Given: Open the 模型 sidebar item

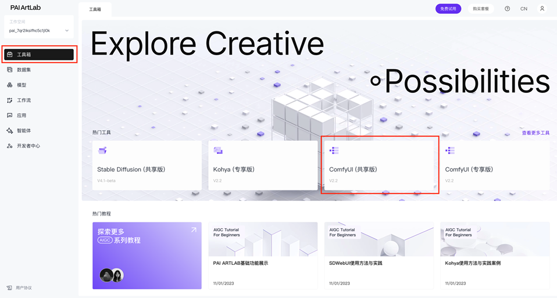Looking at the screenshot, I should click(x=39, y=85).
